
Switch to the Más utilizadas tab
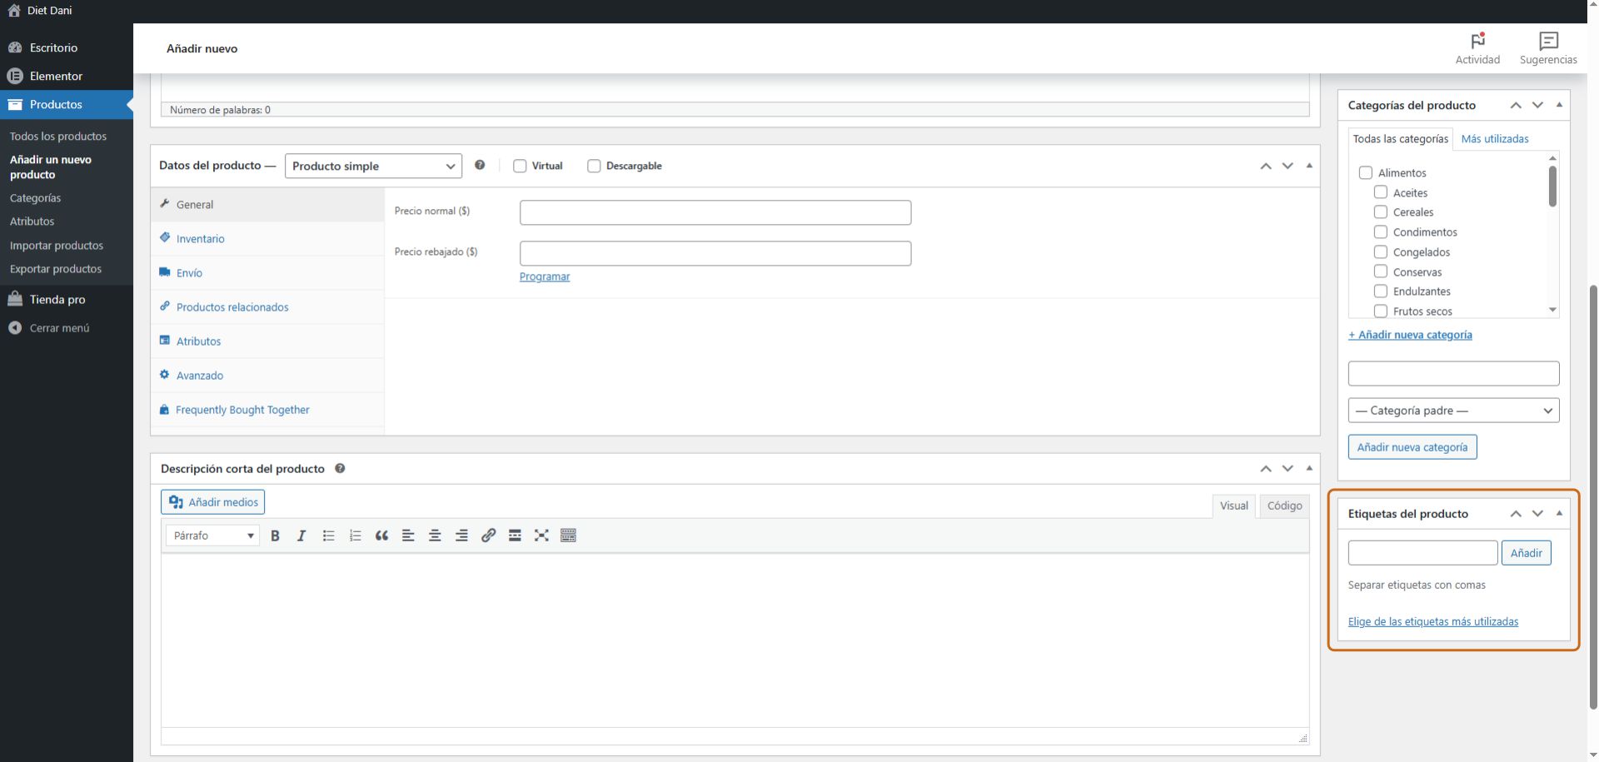(1494, 139)
